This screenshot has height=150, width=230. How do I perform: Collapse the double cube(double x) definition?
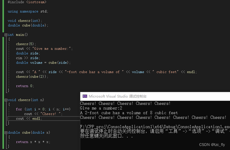click(6, 133)
